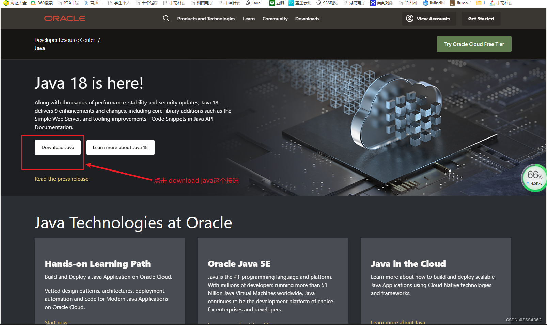Open the Community menu

tap(275, 19)
